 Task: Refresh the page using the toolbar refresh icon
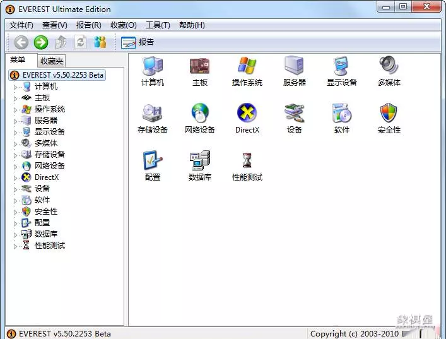(x=81, y=42)
